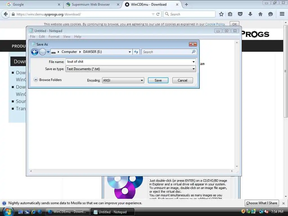Open the URL bar history dropdown arrow
The image size is (288, 216).
(x=153, y=14)
